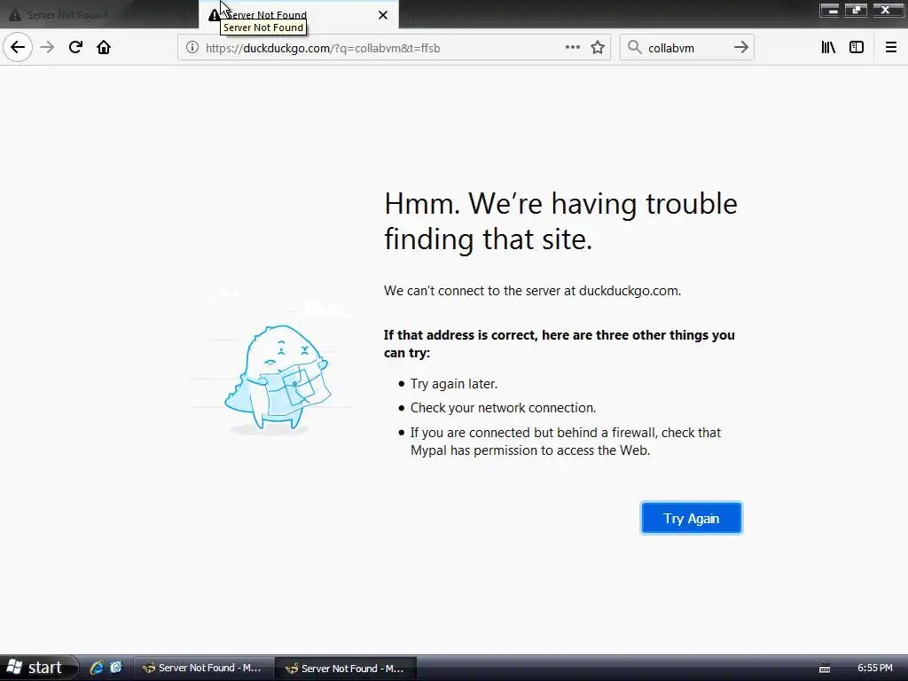Screen dimensions: 908x681
Task: Switch to first Server Not Found tab
Action: pos(98,15)
